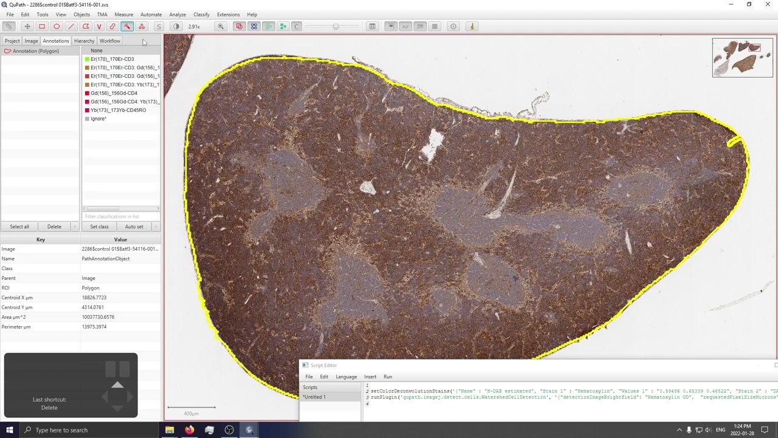778x438 pixels.
Task: Select the Points tool
Action: 142,26
